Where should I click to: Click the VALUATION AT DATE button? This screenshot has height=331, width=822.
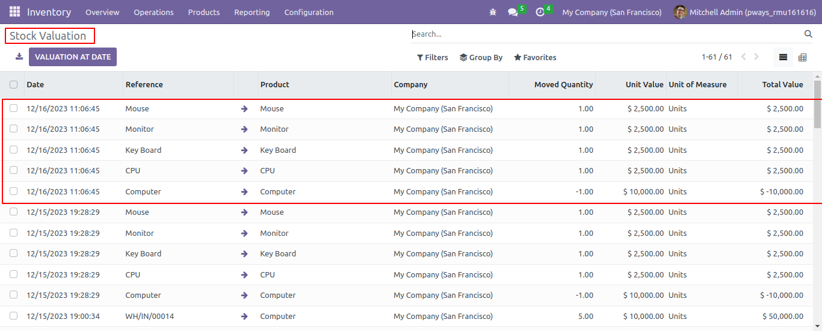[73, 57]
